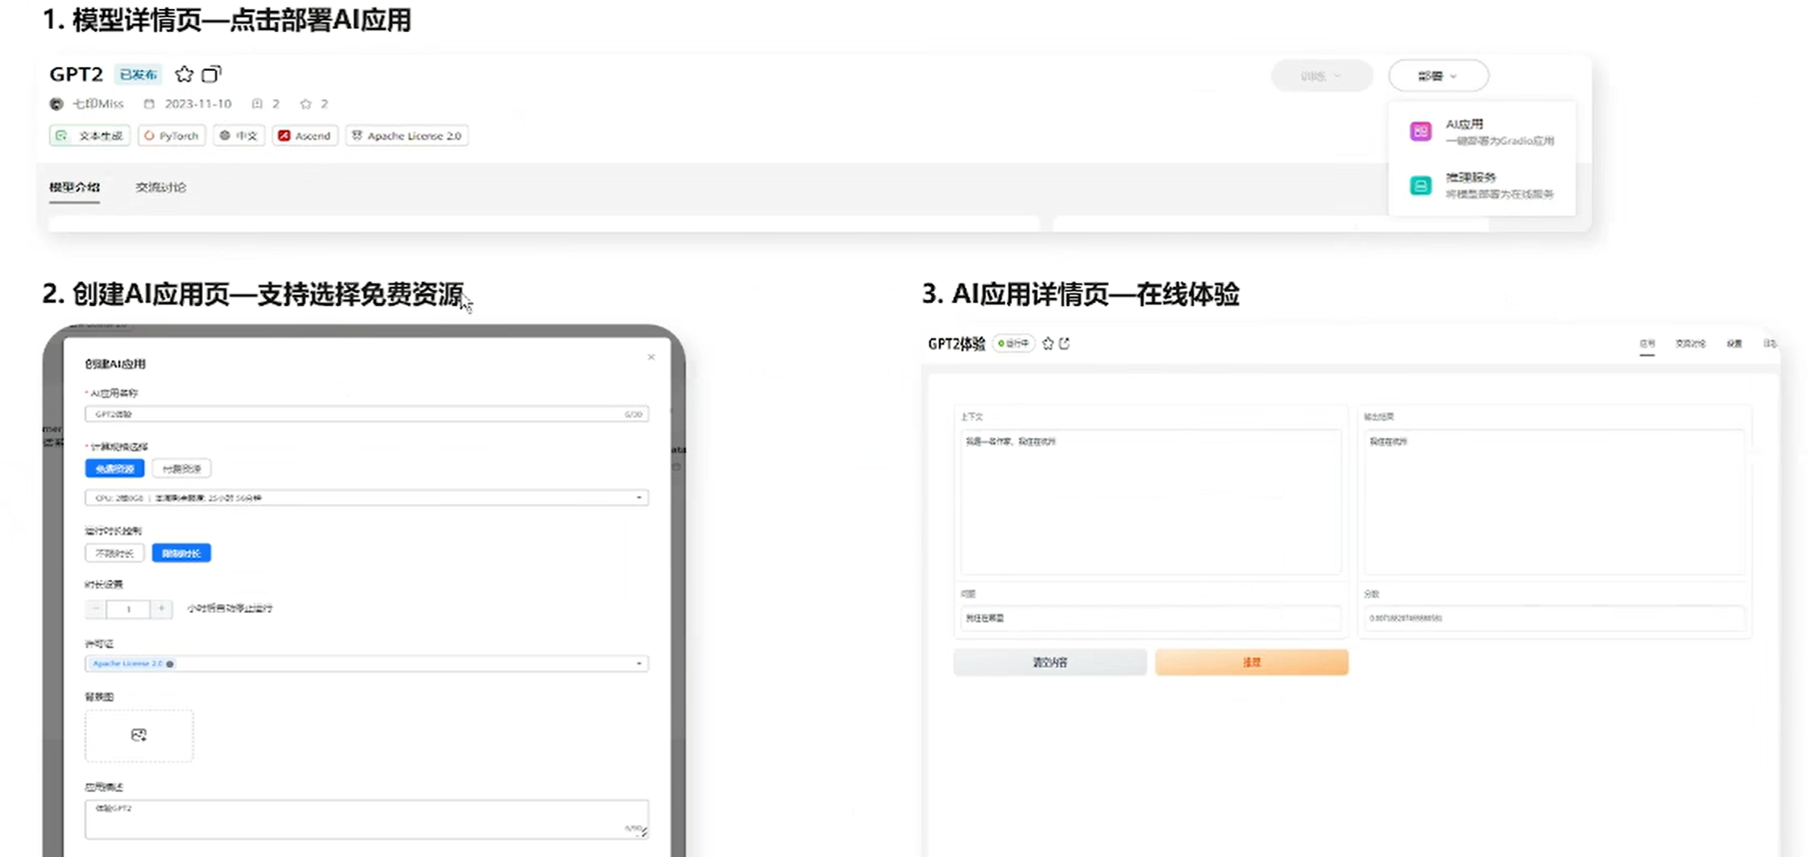1808x857 pixels.
Task: Switch to the 模型介绍 tab
Action: tap(74, 187)
